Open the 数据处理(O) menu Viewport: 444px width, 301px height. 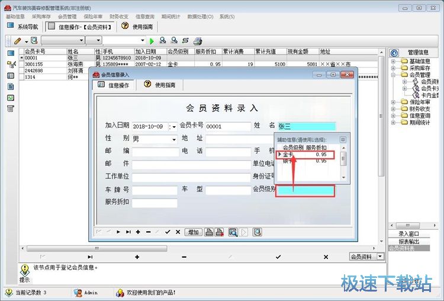[200, 17]
